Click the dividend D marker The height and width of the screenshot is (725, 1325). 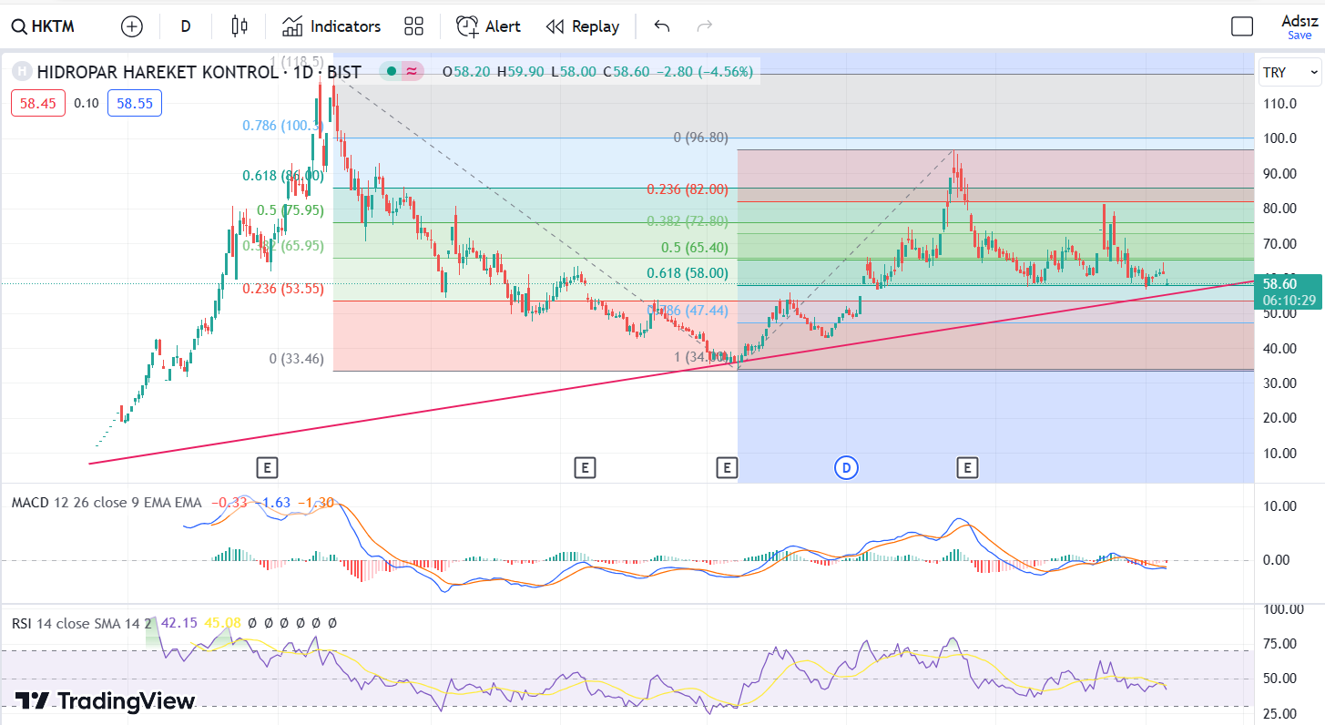[x=847, y=468]
